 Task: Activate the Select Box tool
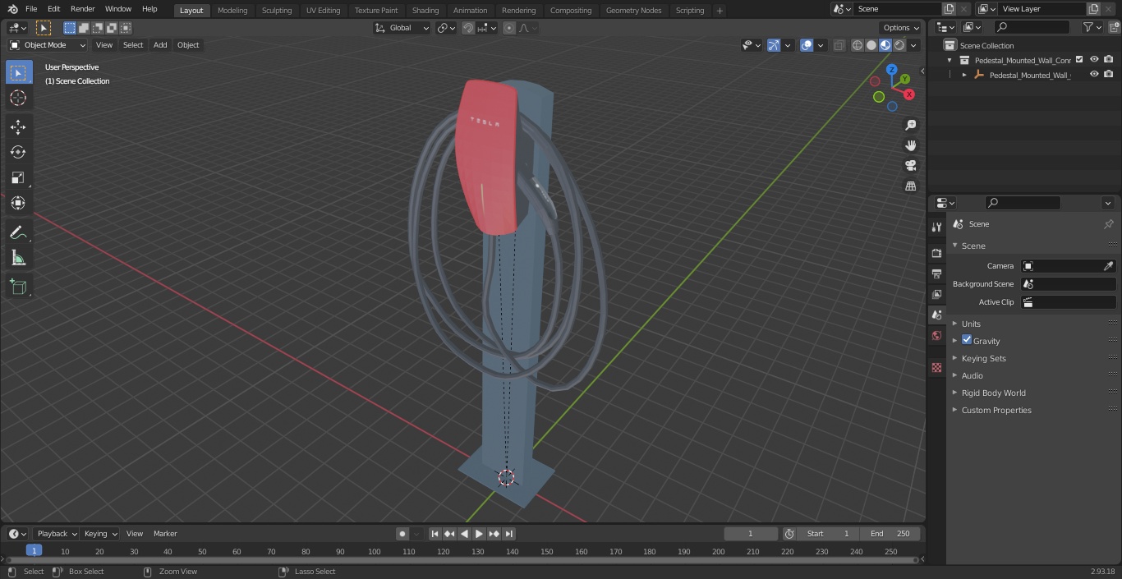18,72
